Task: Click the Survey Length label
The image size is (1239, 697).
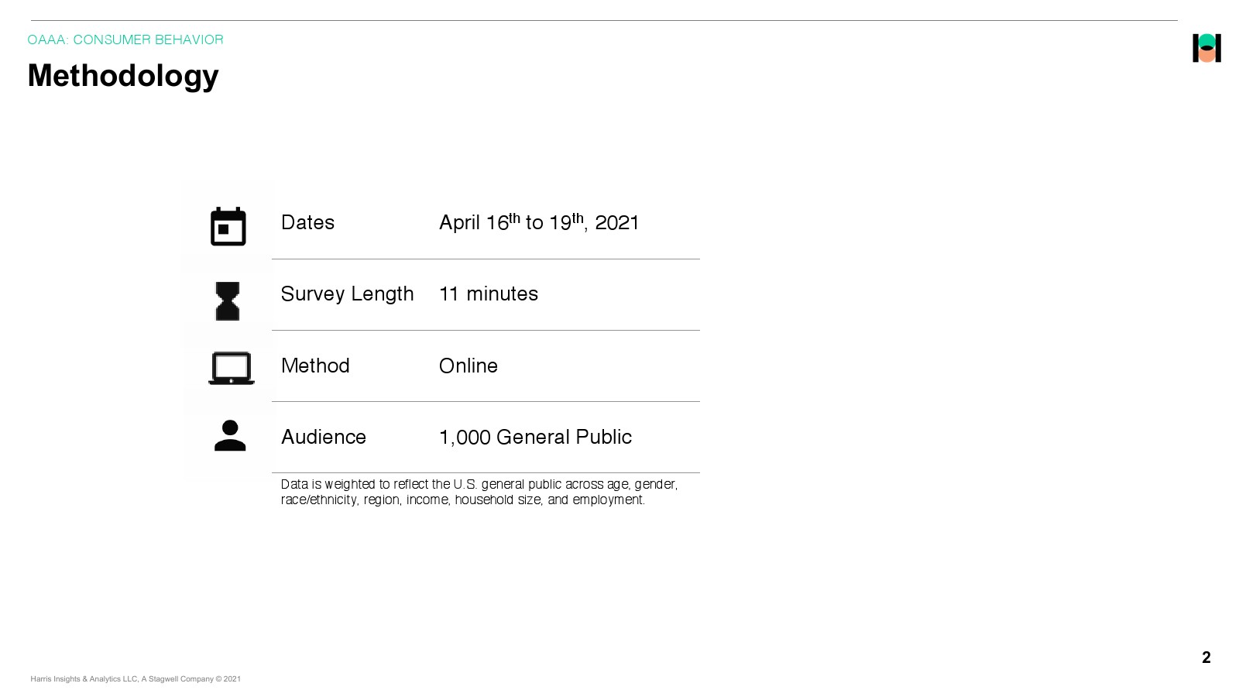Action: (x=347, y=294)
